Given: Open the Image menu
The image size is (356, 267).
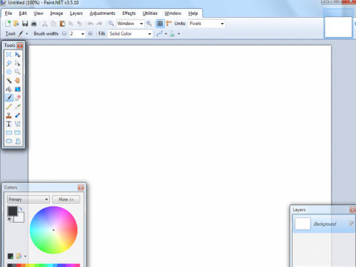Looking at the screenshot, I should [x=56, y=14].
